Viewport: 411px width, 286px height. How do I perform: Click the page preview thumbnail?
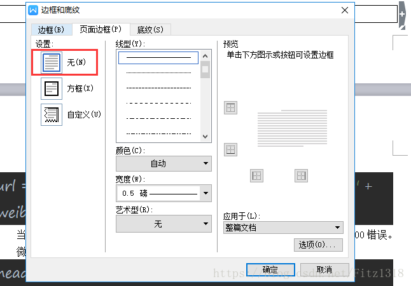pyautogui.click(x=292, y=128)
